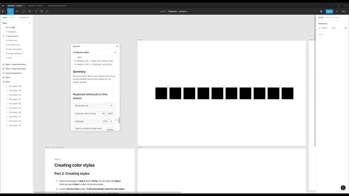
Task: Open the help button
Action: [343, 187]
